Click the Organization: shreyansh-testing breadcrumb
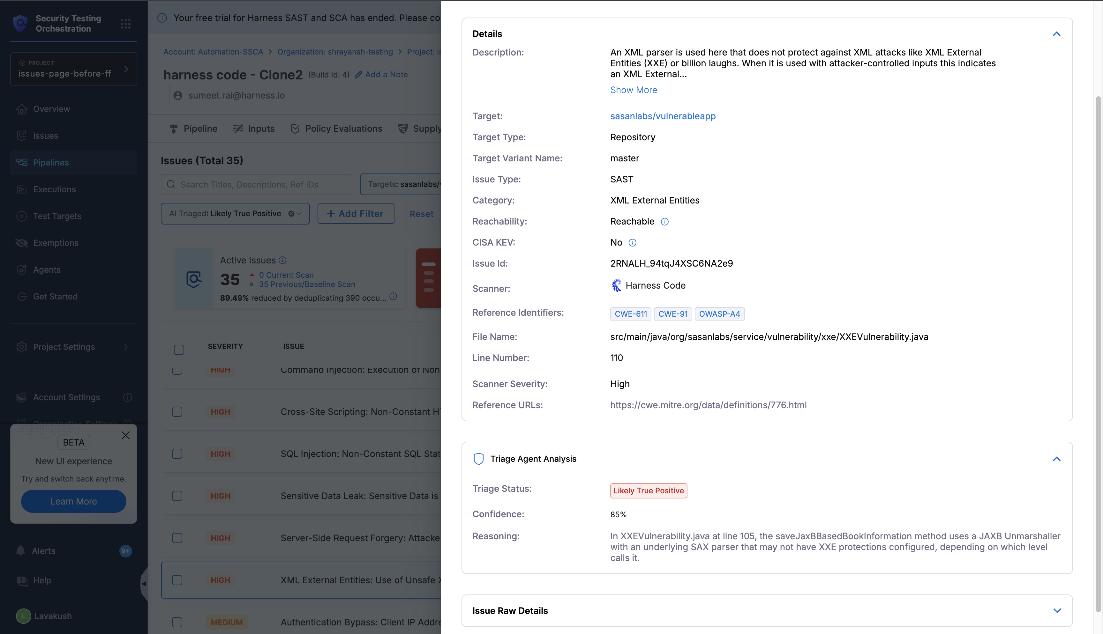Viewport: 1103px width, 634px height. (335, 52)
